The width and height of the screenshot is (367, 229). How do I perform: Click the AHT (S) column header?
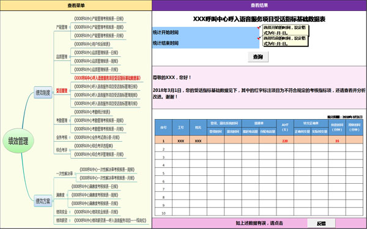[285, 128]
